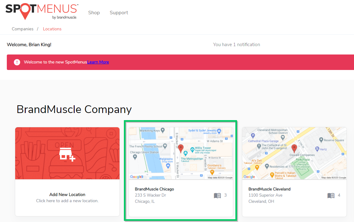Viewport: 354px width, 222px height.
Task: Click the add-store icon on red card
Action: tap(67, 155)
